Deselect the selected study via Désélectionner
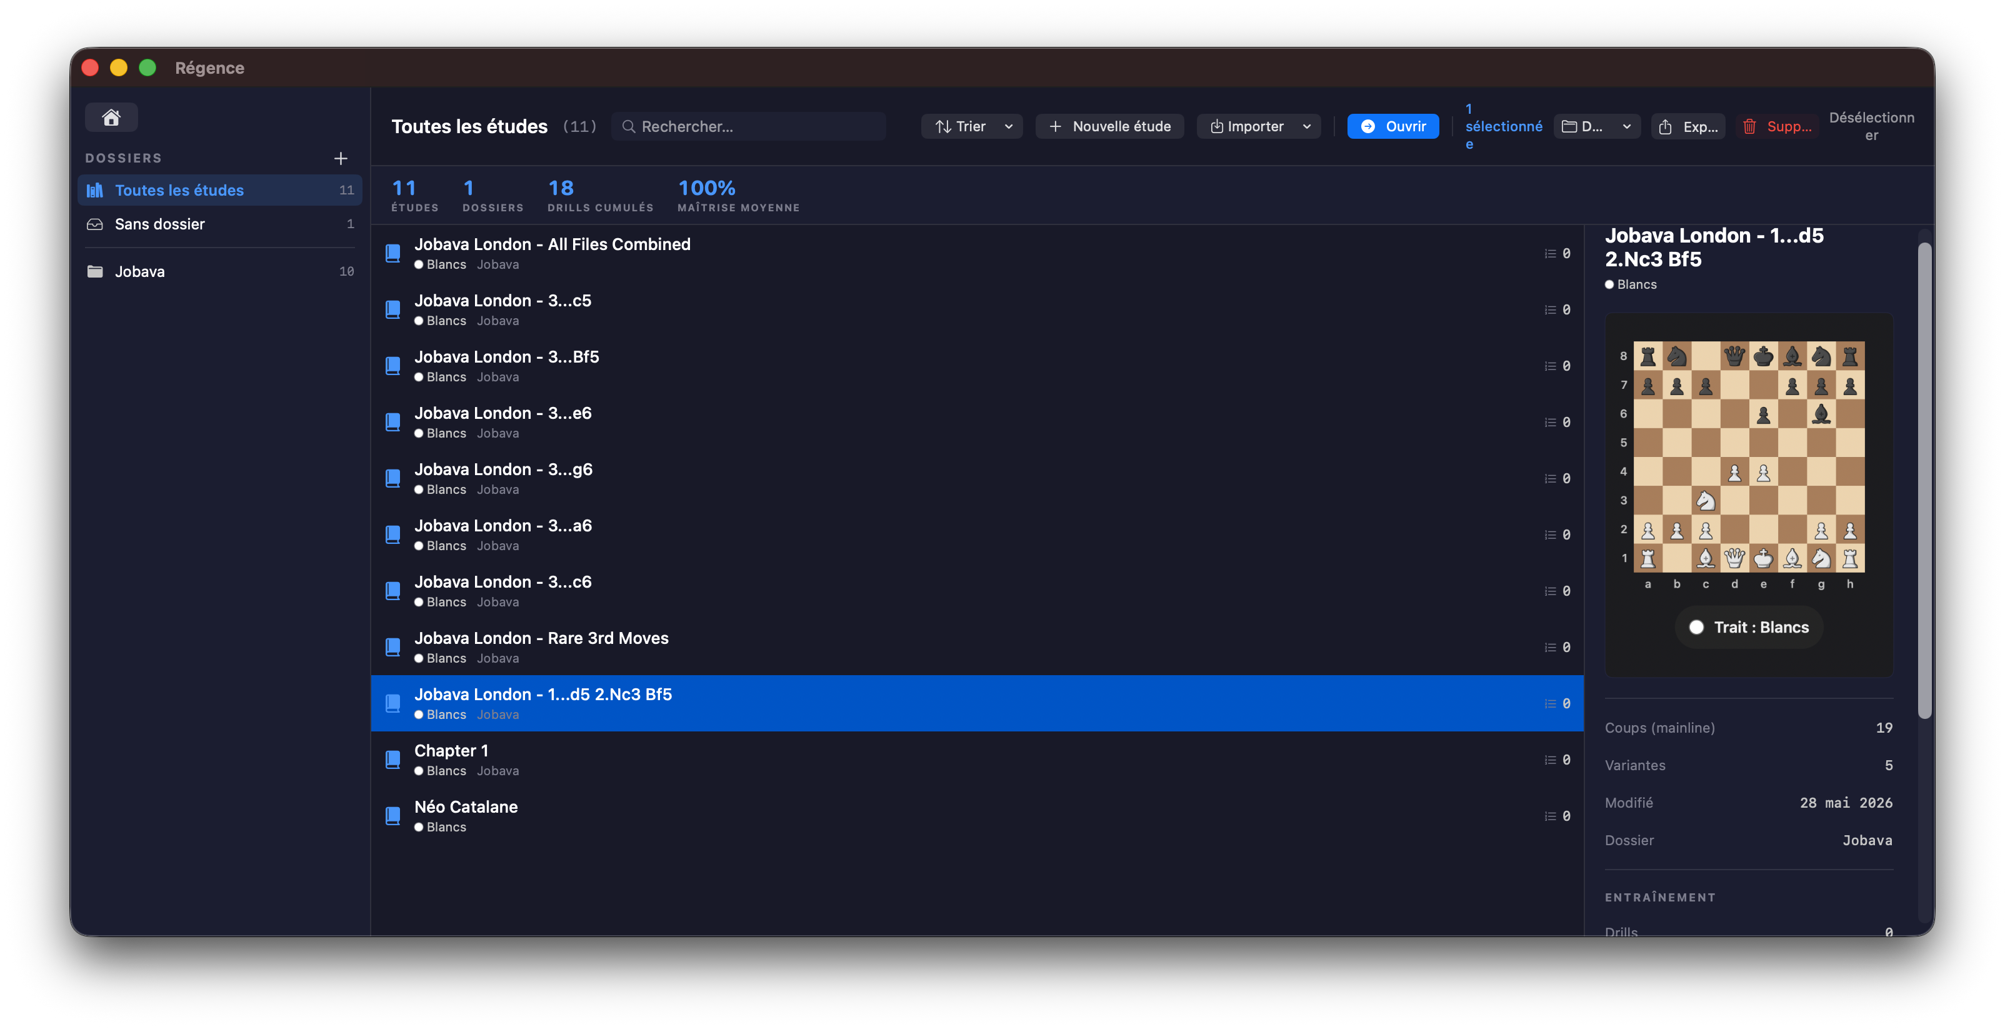2005x1029 pixels. tap(1871, 126)
